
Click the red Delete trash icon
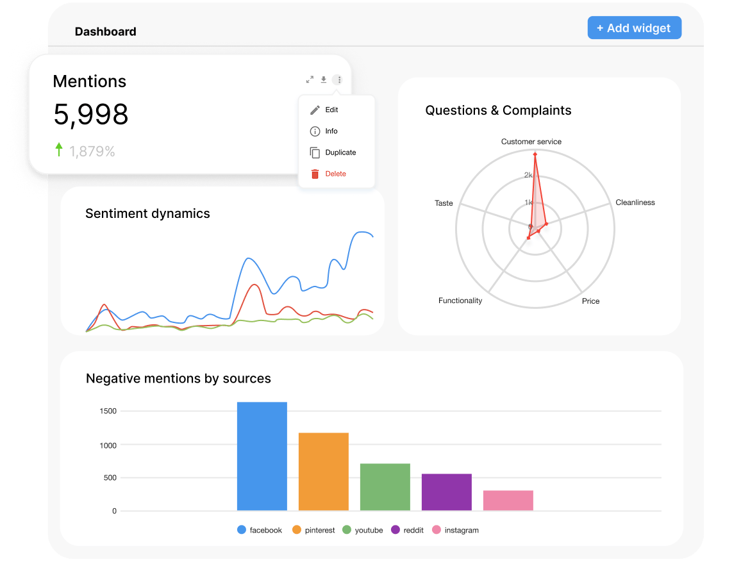click(x=315, y=174)
